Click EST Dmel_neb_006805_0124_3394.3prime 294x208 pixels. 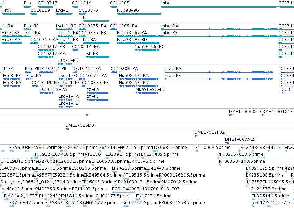[x=41, y=182]
